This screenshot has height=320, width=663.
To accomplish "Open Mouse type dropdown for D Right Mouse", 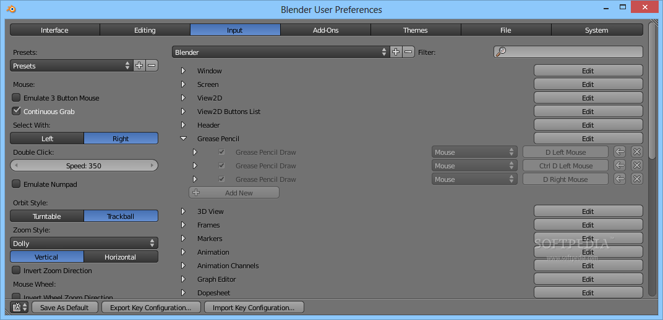I will click(x=474, y=179).
